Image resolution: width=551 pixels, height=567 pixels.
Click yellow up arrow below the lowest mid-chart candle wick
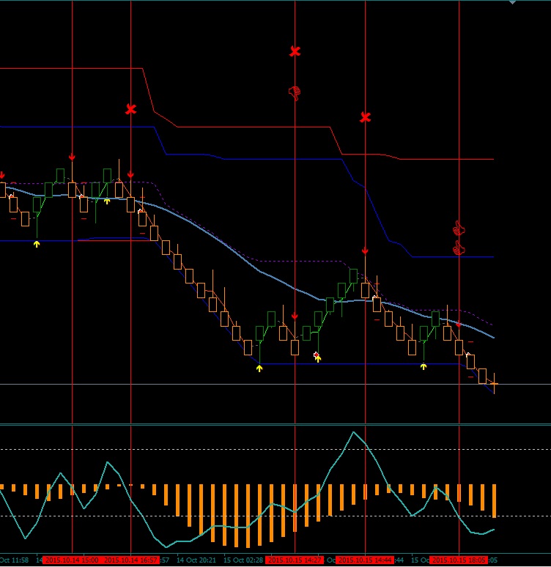(x=259, y=368)
